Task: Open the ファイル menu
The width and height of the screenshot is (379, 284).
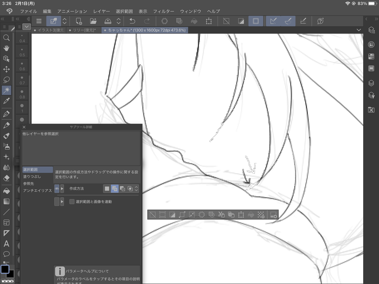Action: (x=28, y=11)
